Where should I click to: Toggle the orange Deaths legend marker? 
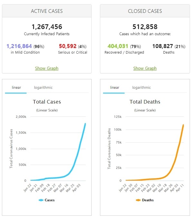pyautogui.click(x=138, y=200)
